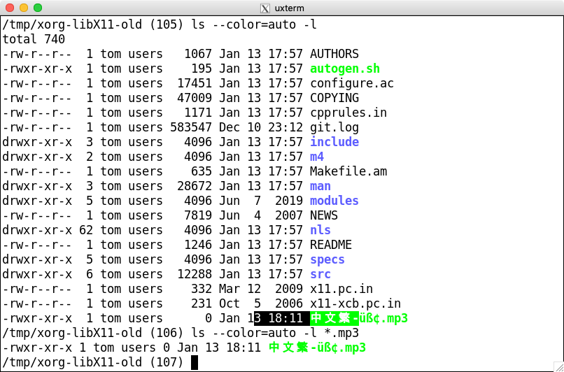Click the red close button of uxterm

(10, 8)
